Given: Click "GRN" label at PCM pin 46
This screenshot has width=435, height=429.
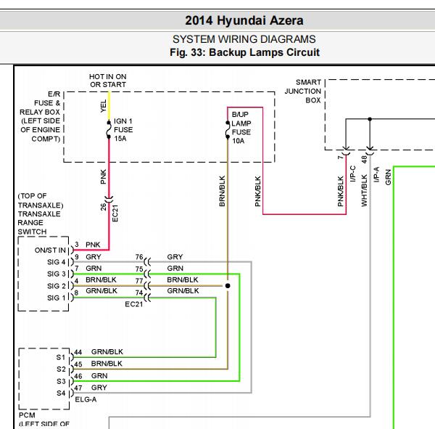Looking at the screenshot, I should point(99,376).
